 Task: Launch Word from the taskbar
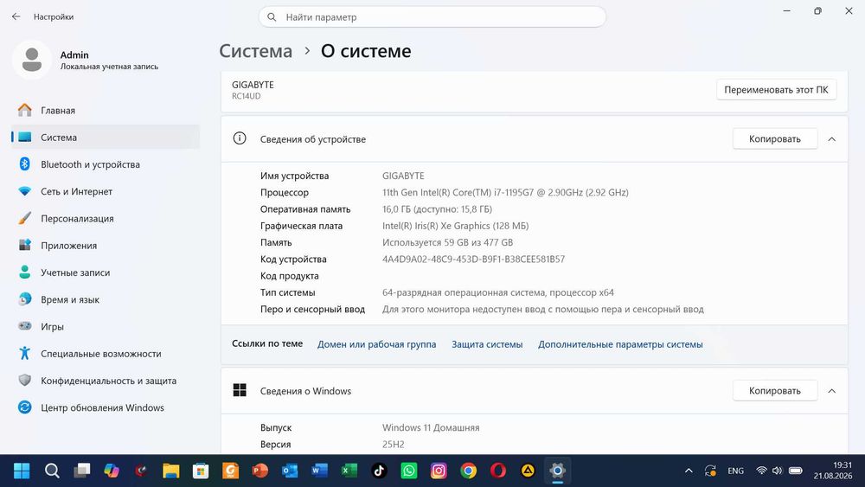(319, 471)
